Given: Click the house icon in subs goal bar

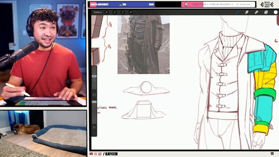Looking at the screenshot, I should pos(186,4).
